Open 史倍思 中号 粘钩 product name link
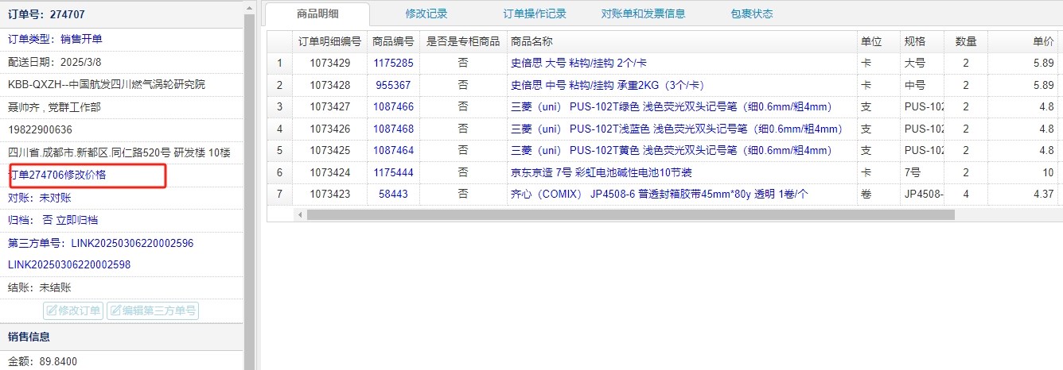This screenshot has width=1063, height=370. point(607,85)
